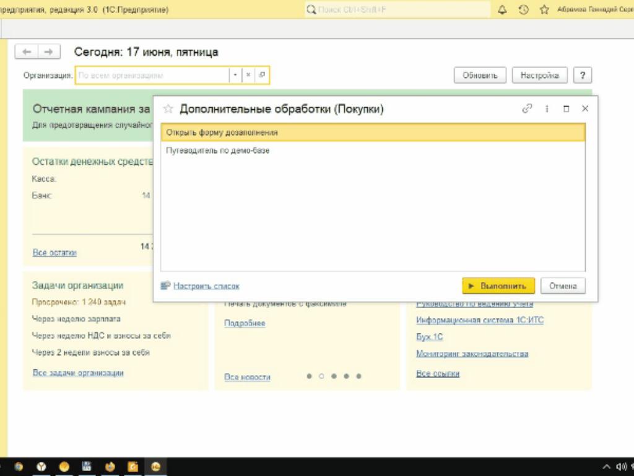The image size is (634, 476).
Task: Click the notifications bell icon
Action: click(x=502, y=10)
